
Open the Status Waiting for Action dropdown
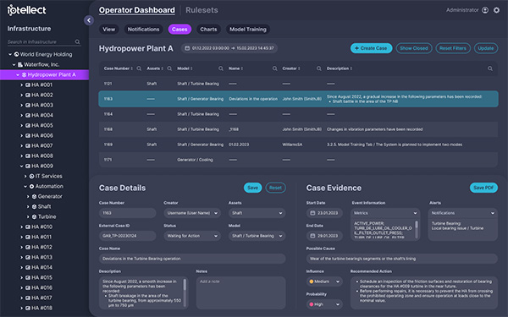coord(192,236)
